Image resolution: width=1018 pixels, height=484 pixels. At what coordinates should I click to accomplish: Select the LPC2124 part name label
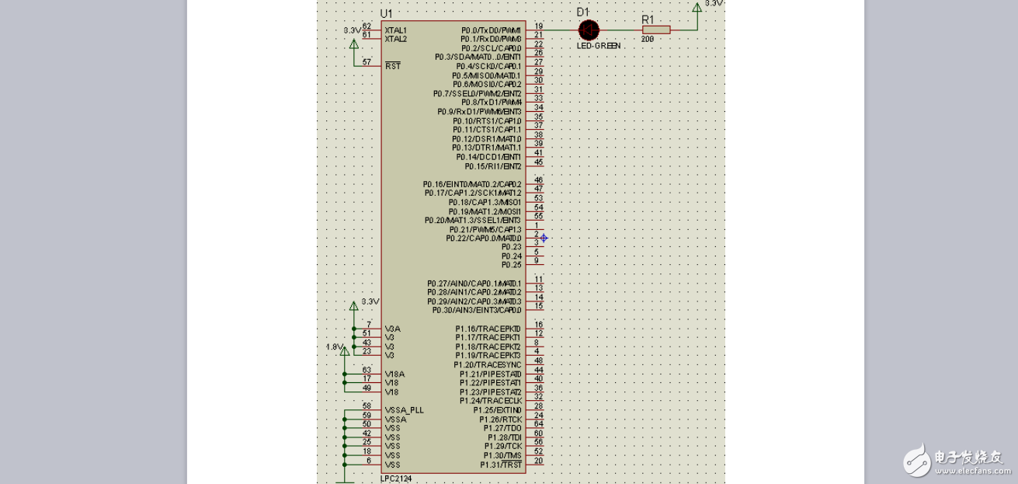[396, 479]
